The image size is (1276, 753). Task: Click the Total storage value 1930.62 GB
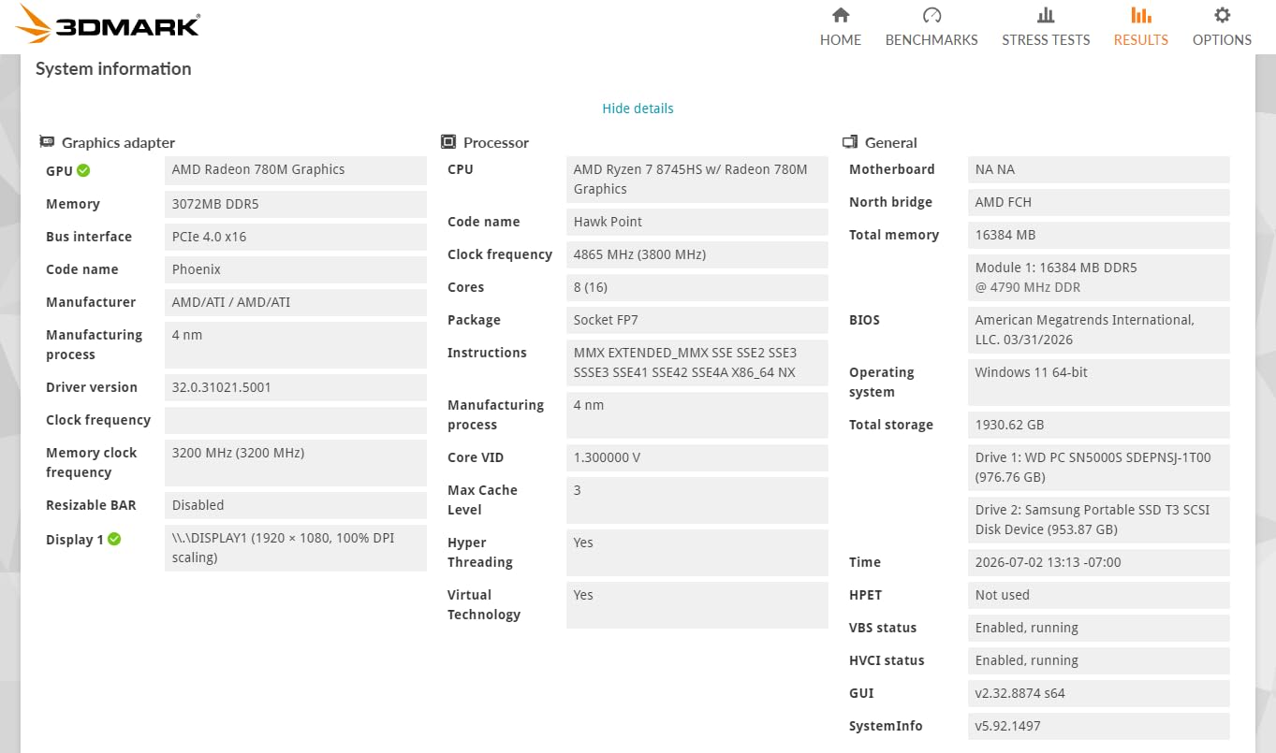(x=1099, y=425)
